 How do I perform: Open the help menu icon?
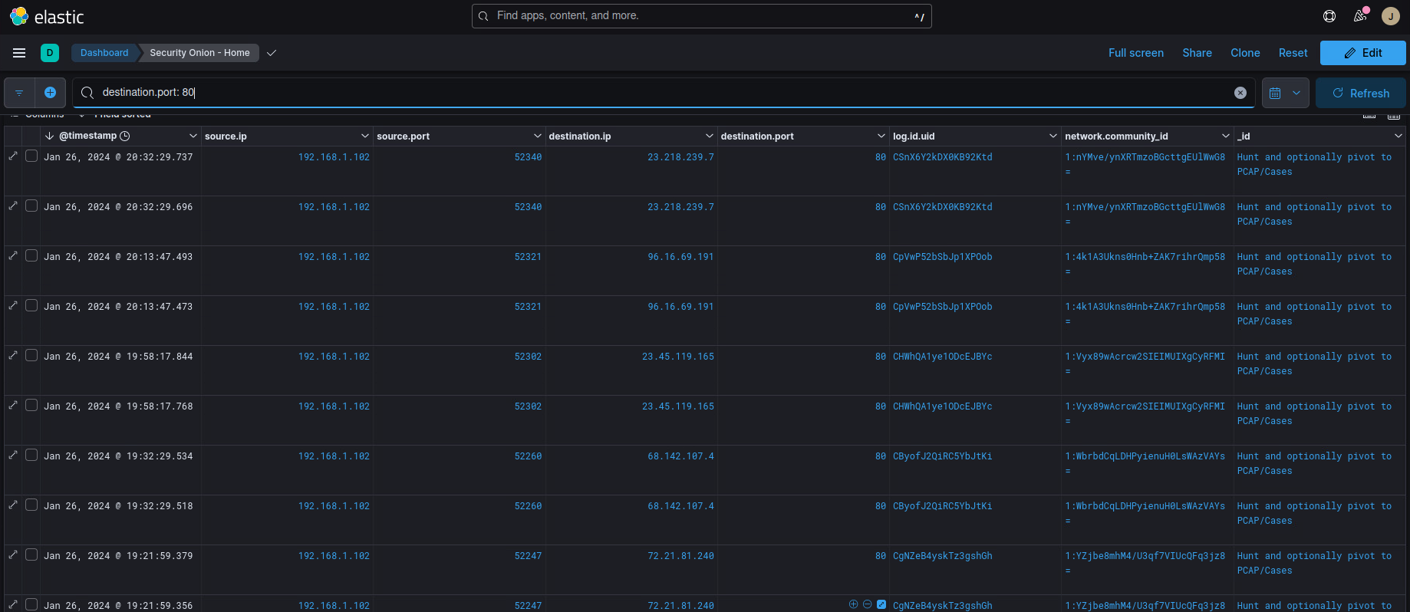[x=1329, y=16]
